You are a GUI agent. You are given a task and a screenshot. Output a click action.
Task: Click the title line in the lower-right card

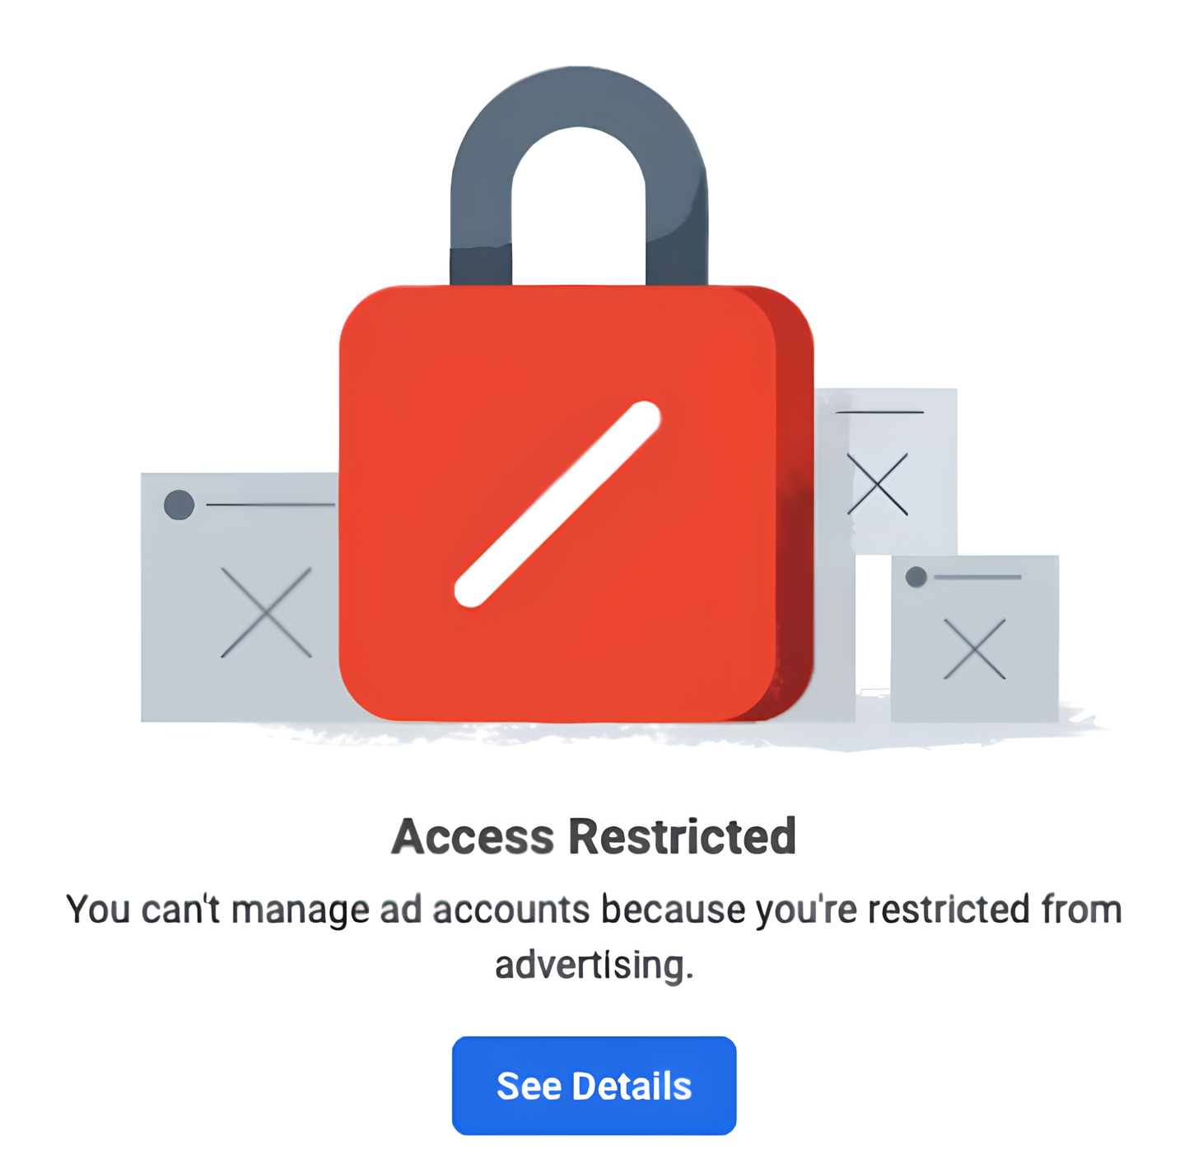pos(977,577)
